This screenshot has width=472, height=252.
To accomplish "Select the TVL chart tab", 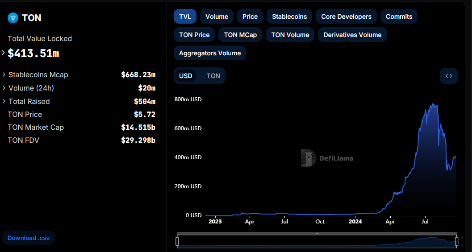I will tap(185, 17).
